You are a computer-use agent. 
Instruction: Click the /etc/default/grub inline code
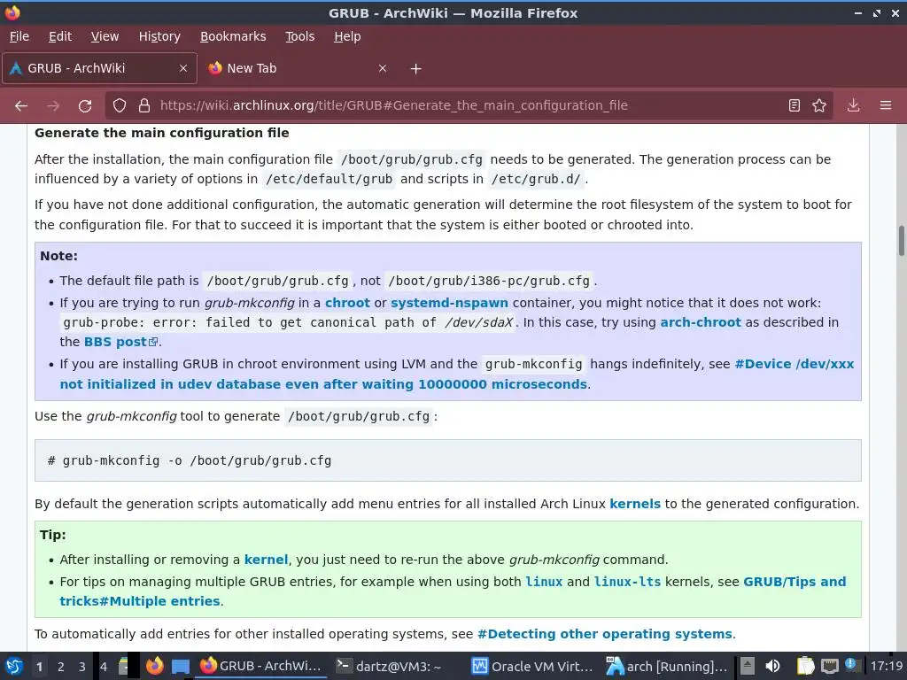coord(329,179)
